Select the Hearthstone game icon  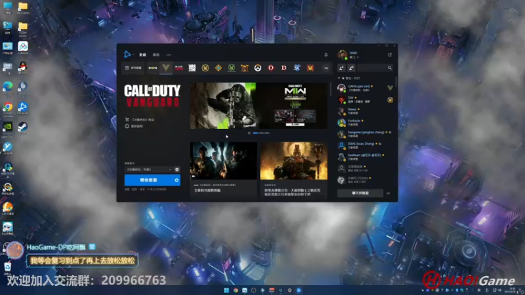click(219, 68)
